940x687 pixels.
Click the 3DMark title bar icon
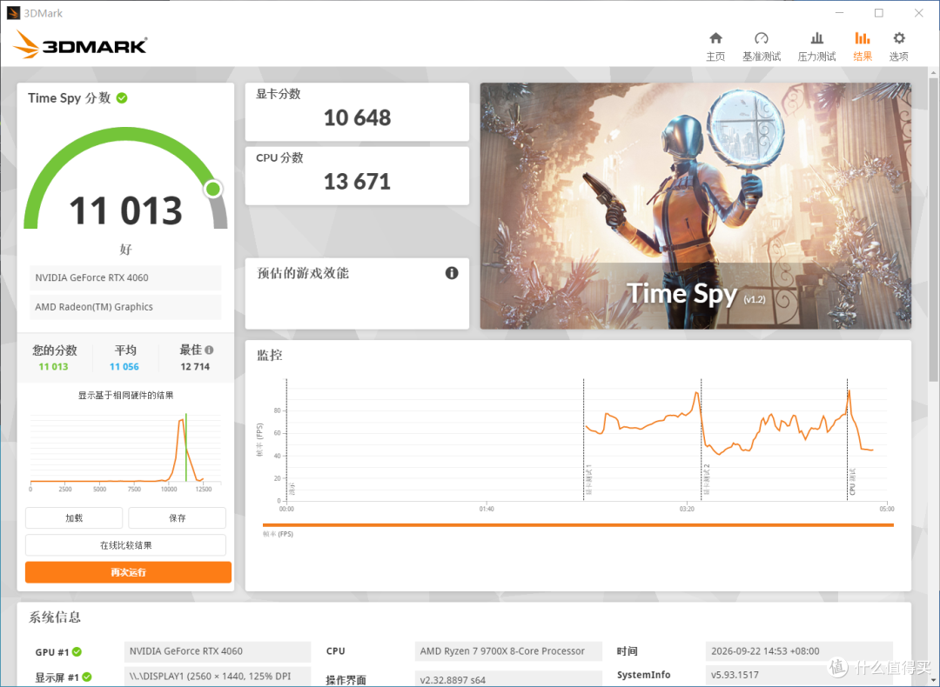coord(13,12)
